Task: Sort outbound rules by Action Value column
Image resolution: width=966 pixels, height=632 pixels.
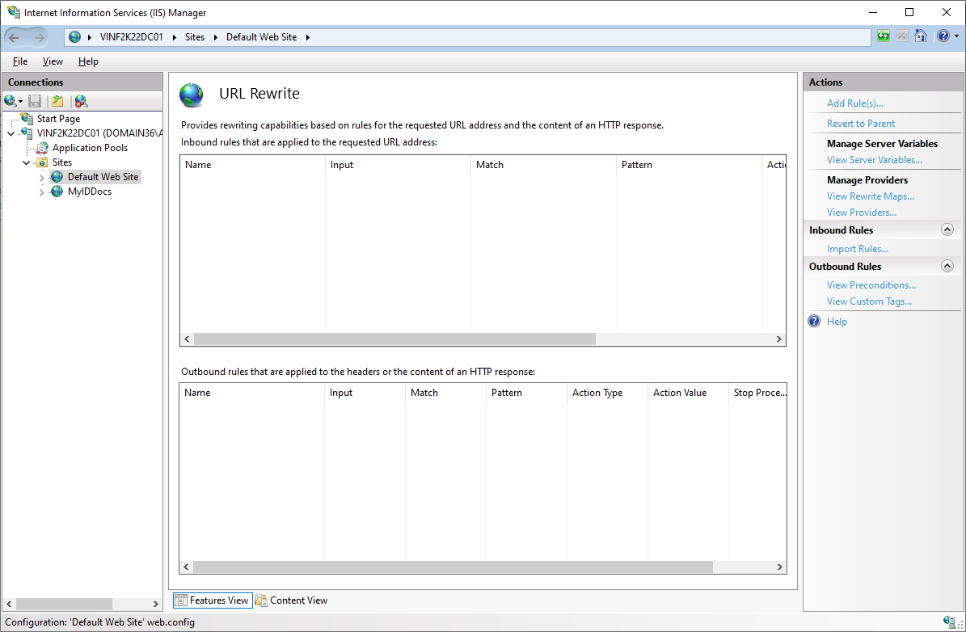Action: tap(688, 393)
